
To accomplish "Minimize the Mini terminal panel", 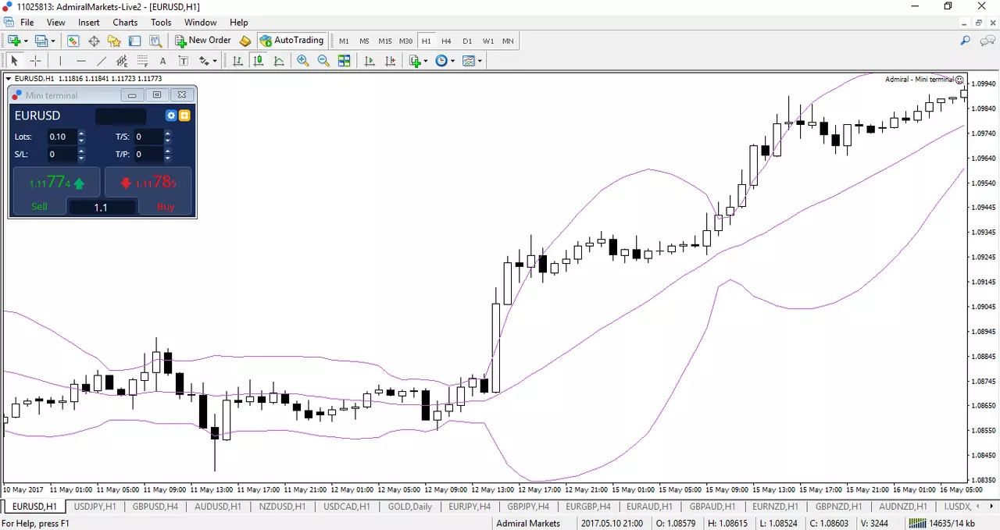I will pyautogui.click(x=132, y=95).
